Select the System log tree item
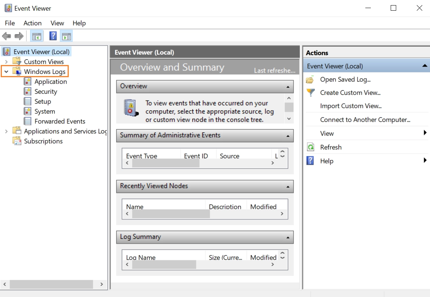430x297 pixels. pyautogui.click(x=44, y=111)
